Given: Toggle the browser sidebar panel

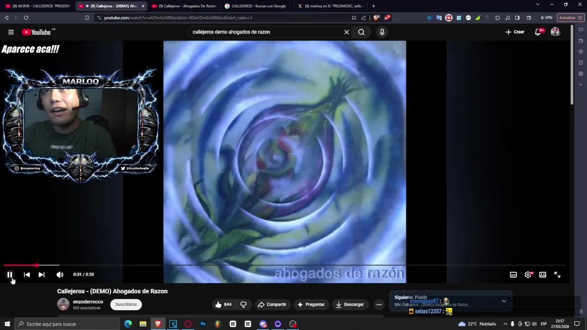Looking at the screenshot, I should click(517, 18).
